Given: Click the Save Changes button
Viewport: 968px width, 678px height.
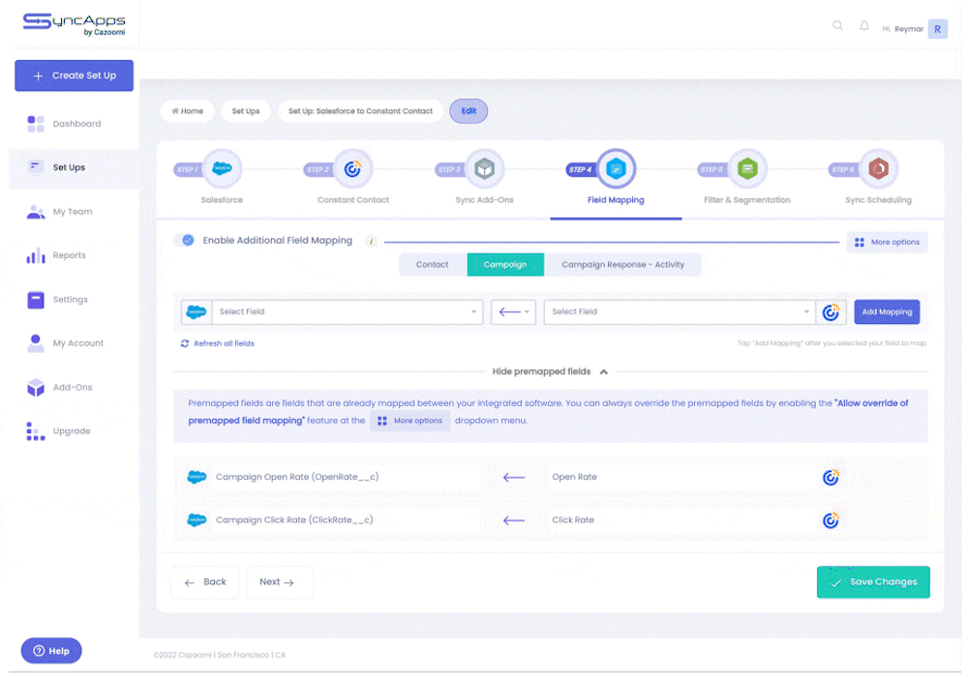Looking at the screenshot, I should coord(873,582).
